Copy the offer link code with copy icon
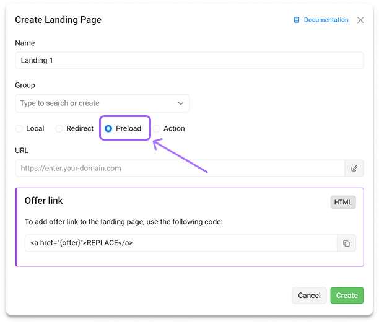379x324 pixels. pos(347,243)
